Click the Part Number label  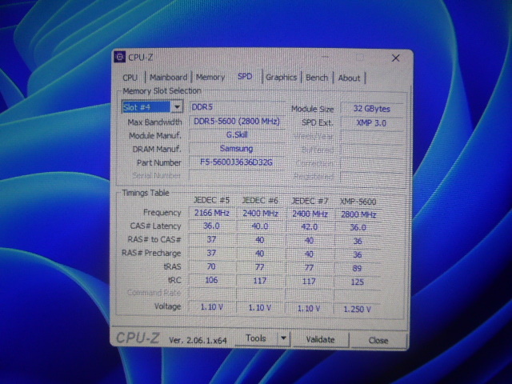(159, 162)
